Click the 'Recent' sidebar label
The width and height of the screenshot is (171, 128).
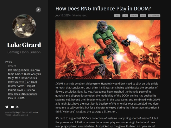12,66
